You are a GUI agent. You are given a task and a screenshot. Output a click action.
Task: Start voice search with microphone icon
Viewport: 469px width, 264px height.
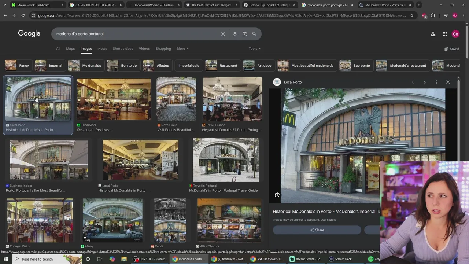235,34
